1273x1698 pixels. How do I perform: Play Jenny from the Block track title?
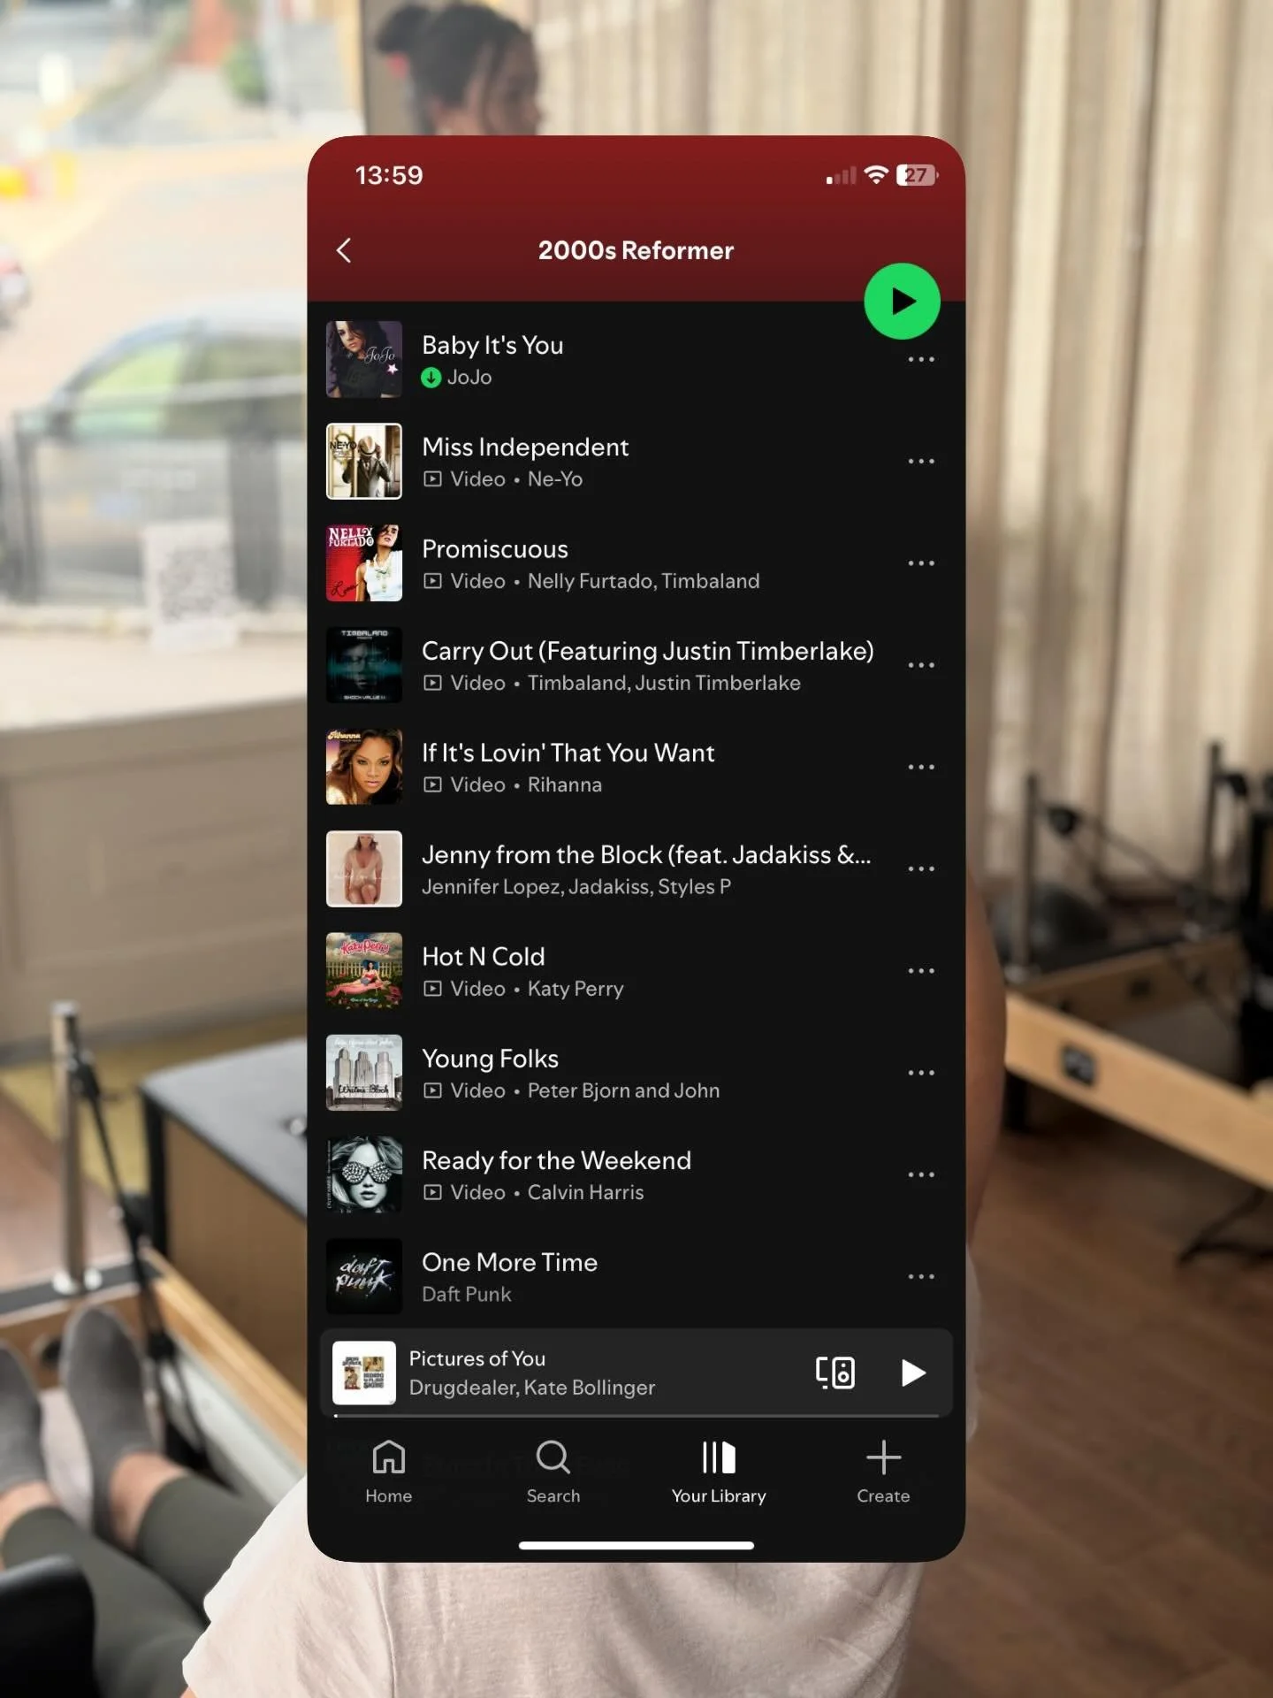[646, 854]
